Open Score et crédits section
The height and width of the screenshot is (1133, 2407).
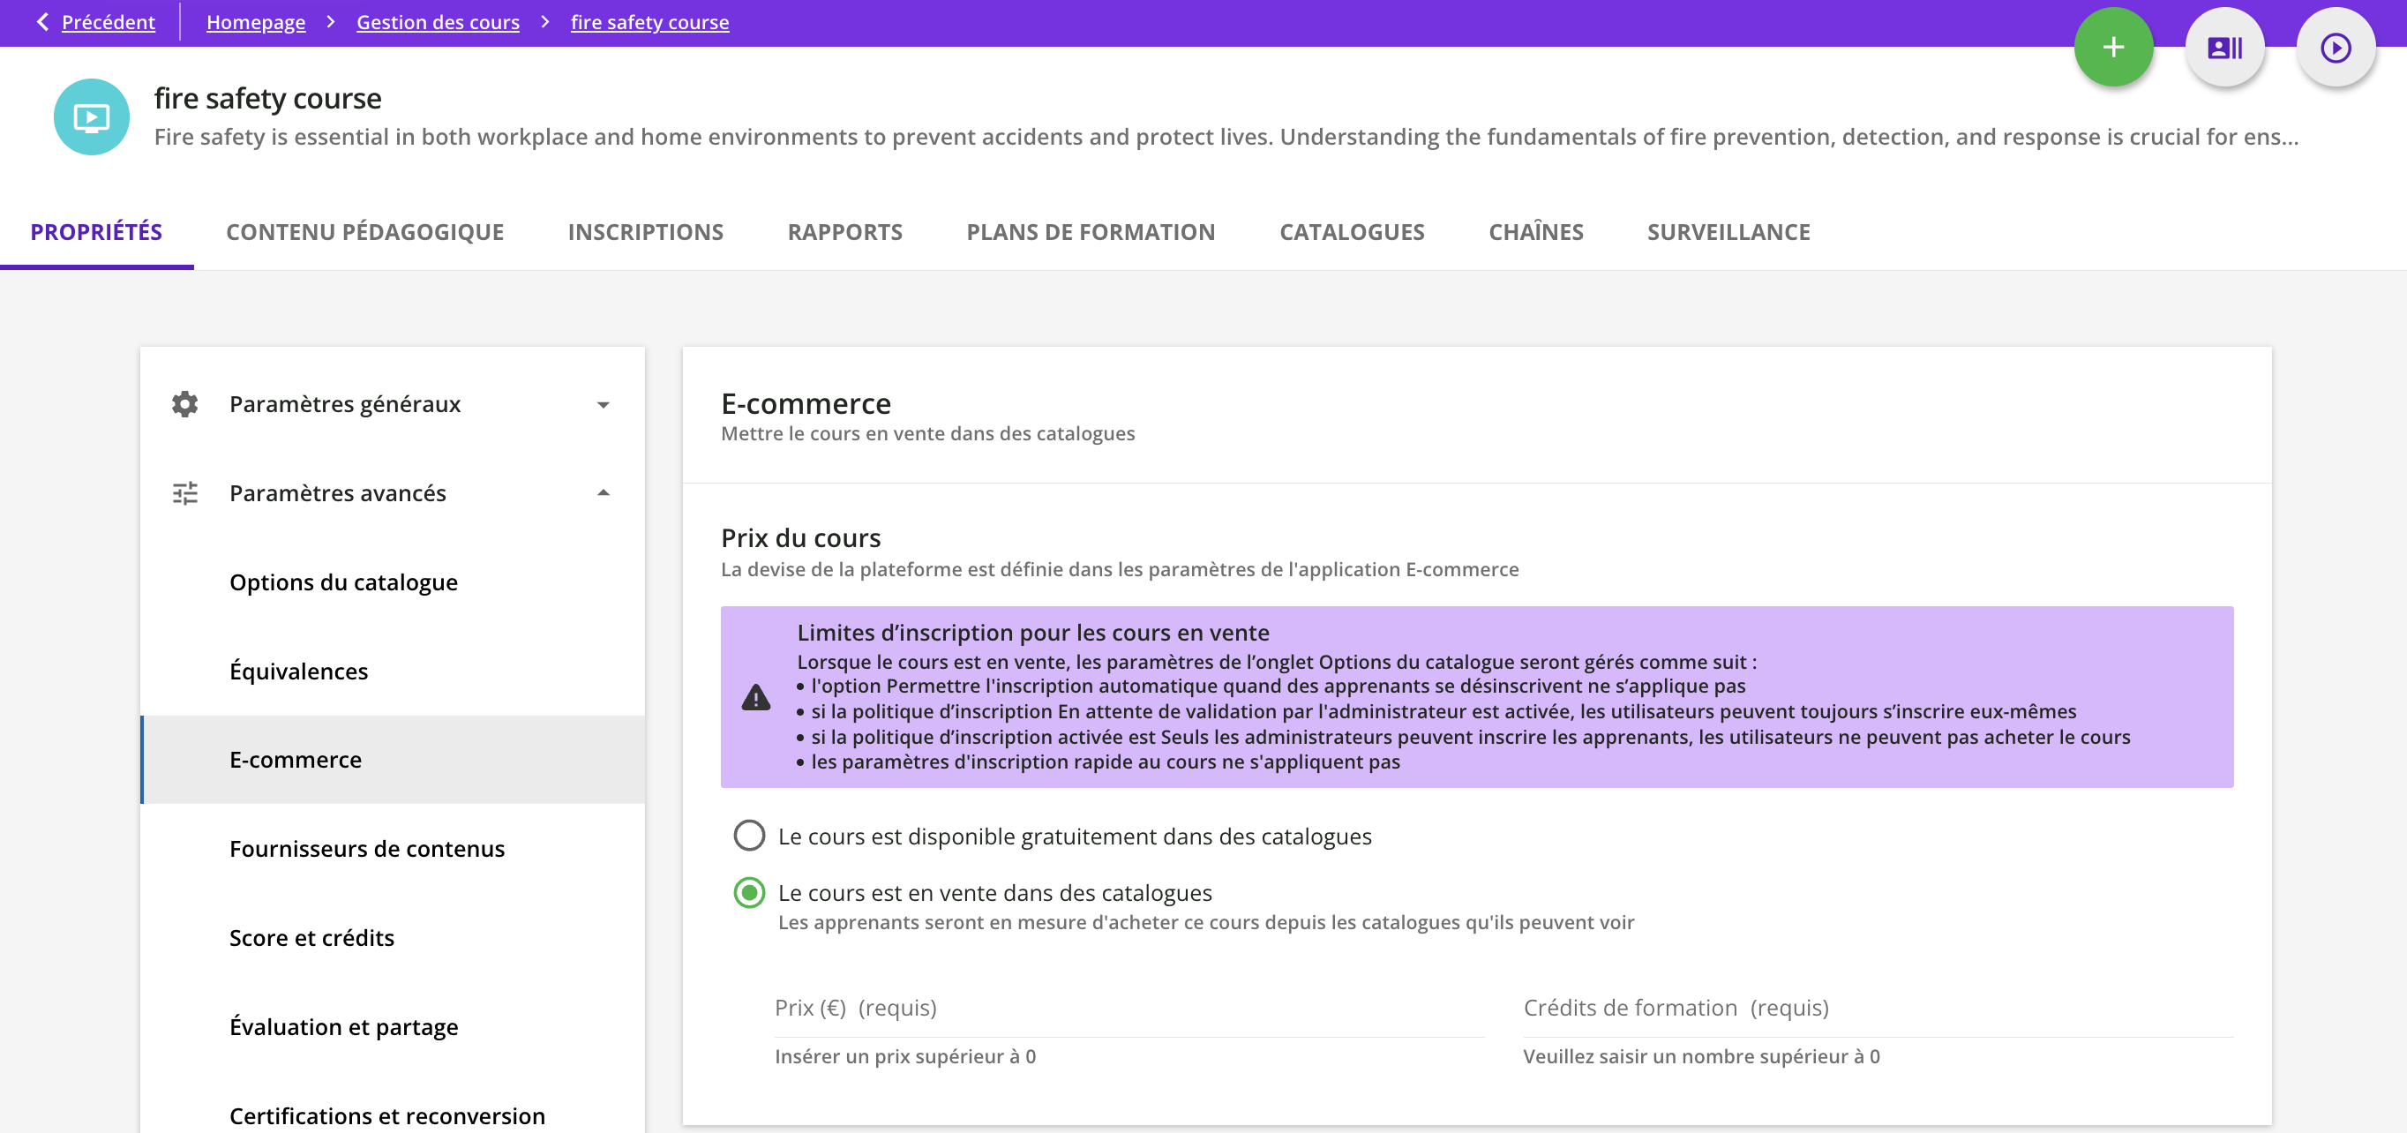[x=311, y=938]
